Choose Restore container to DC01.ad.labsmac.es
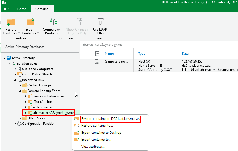This screenshot has height=151, width=238. coord(111,119)
